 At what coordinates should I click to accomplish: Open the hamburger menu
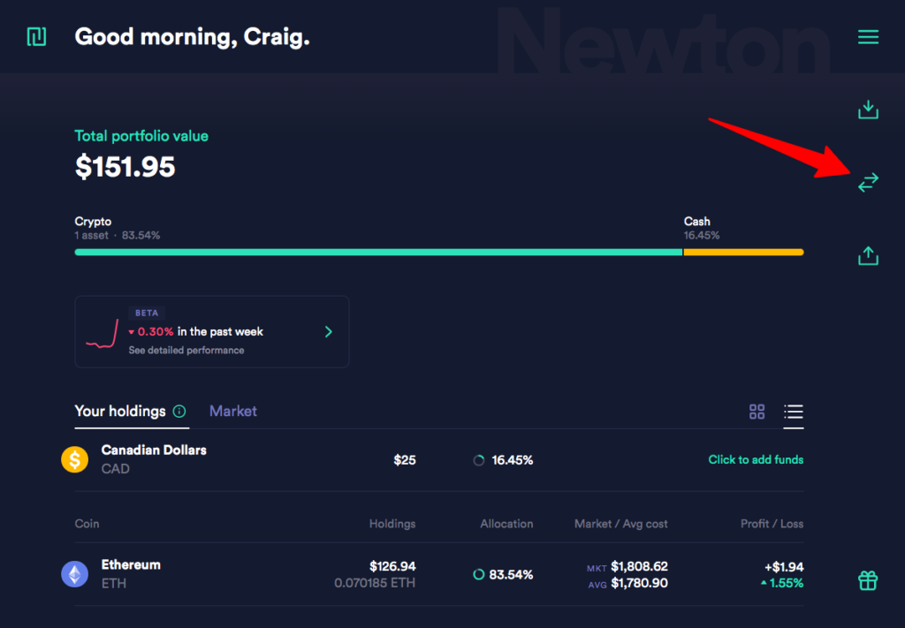pos(868,37)
